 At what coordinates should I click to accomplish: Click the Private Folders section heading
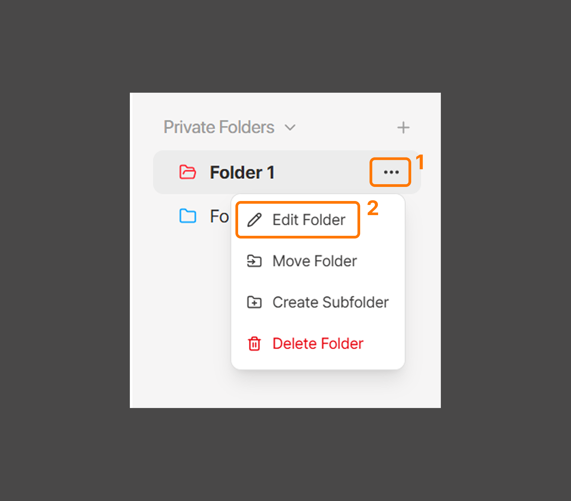[219, 127]
